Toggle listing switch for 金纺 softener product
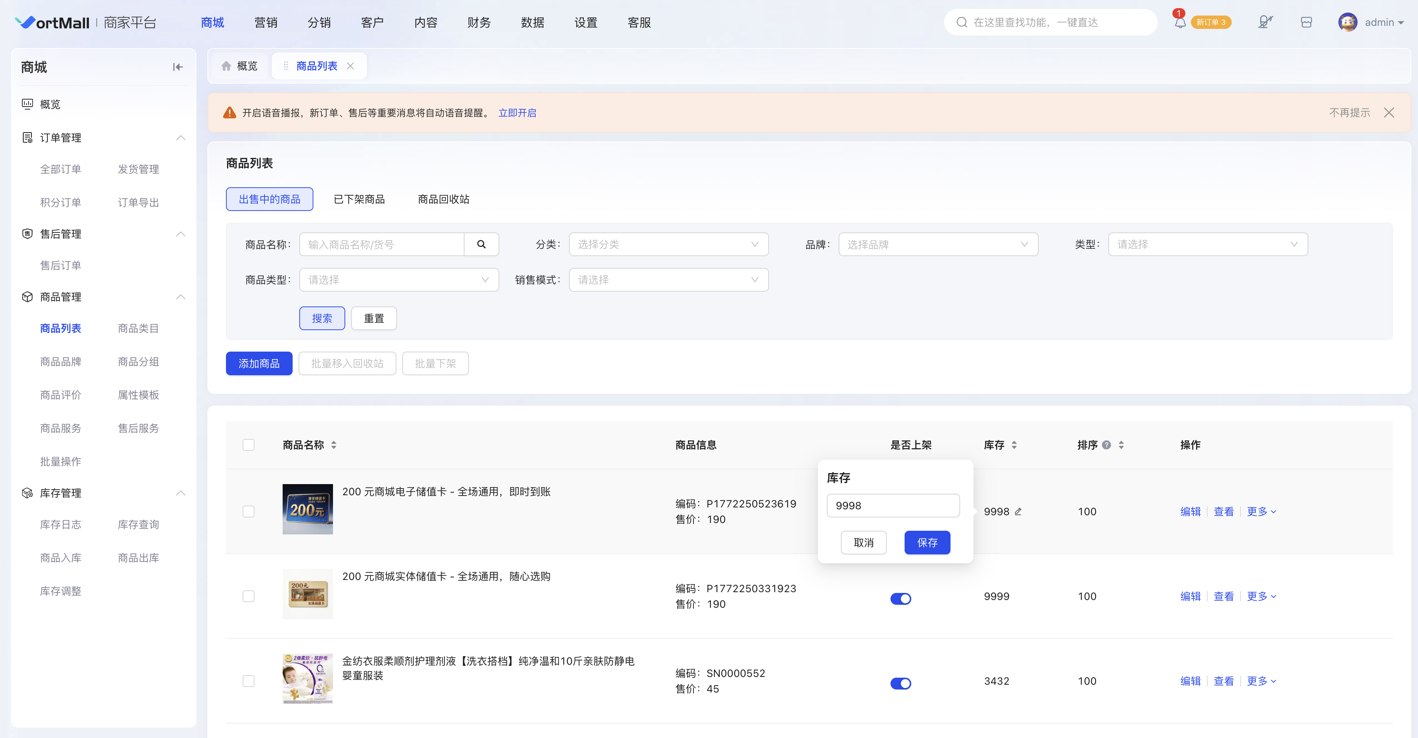 901,683
